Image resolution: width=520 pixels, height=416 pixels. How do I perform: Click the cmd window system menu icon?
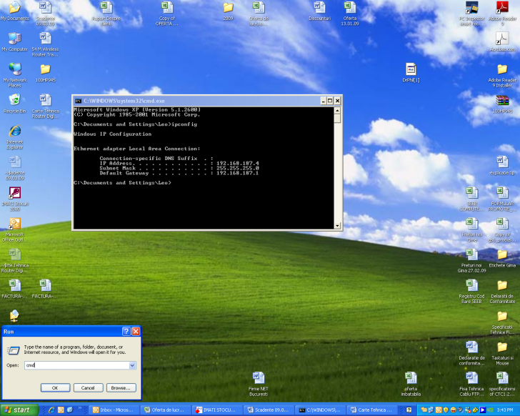coord(78,101)
